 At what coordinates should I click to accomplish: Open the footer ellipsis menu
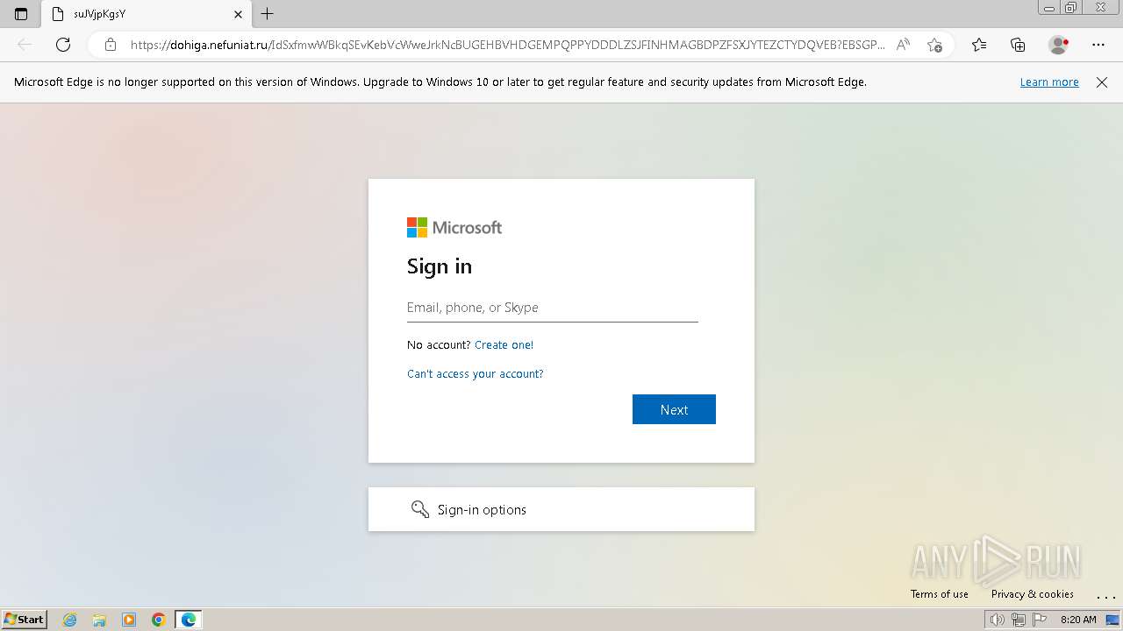(1105, 595)
